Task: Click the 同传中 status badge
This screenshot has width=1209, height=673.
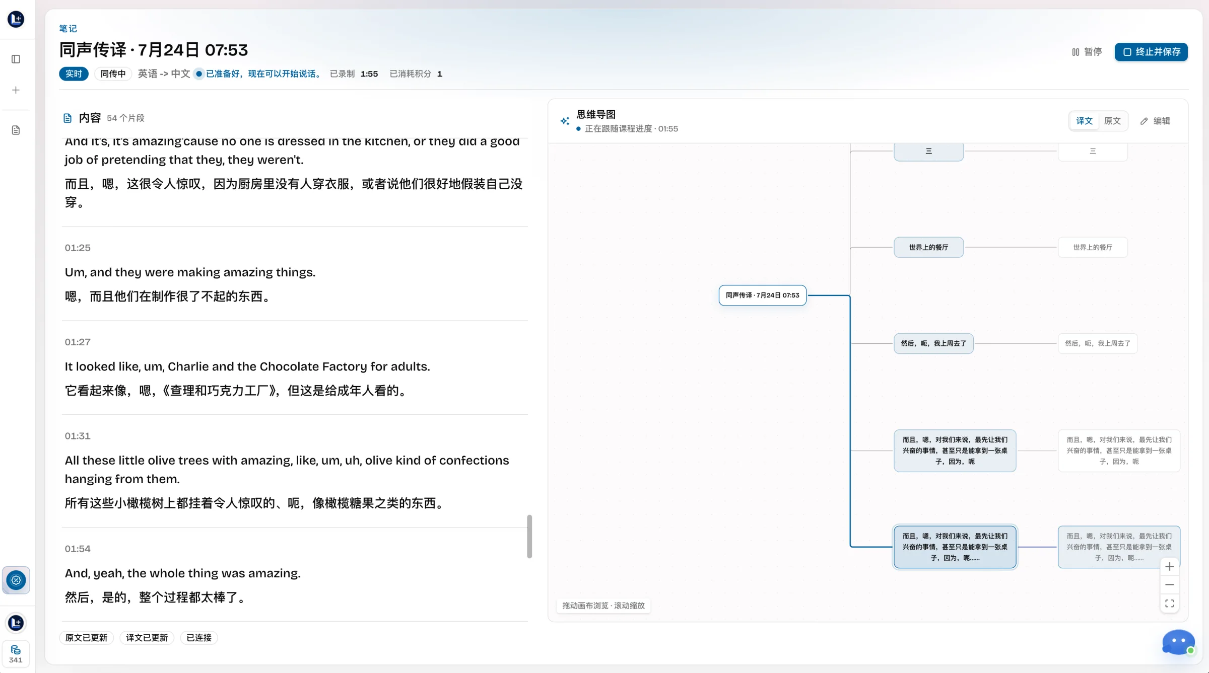Action: point(113,74)
